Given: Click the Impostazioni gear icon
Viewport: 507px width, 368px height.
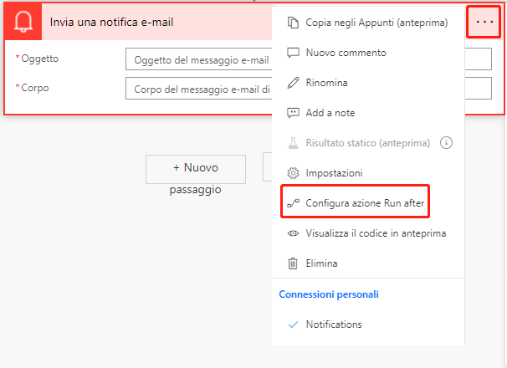Looking at the screenshot, I should [293, 173].
